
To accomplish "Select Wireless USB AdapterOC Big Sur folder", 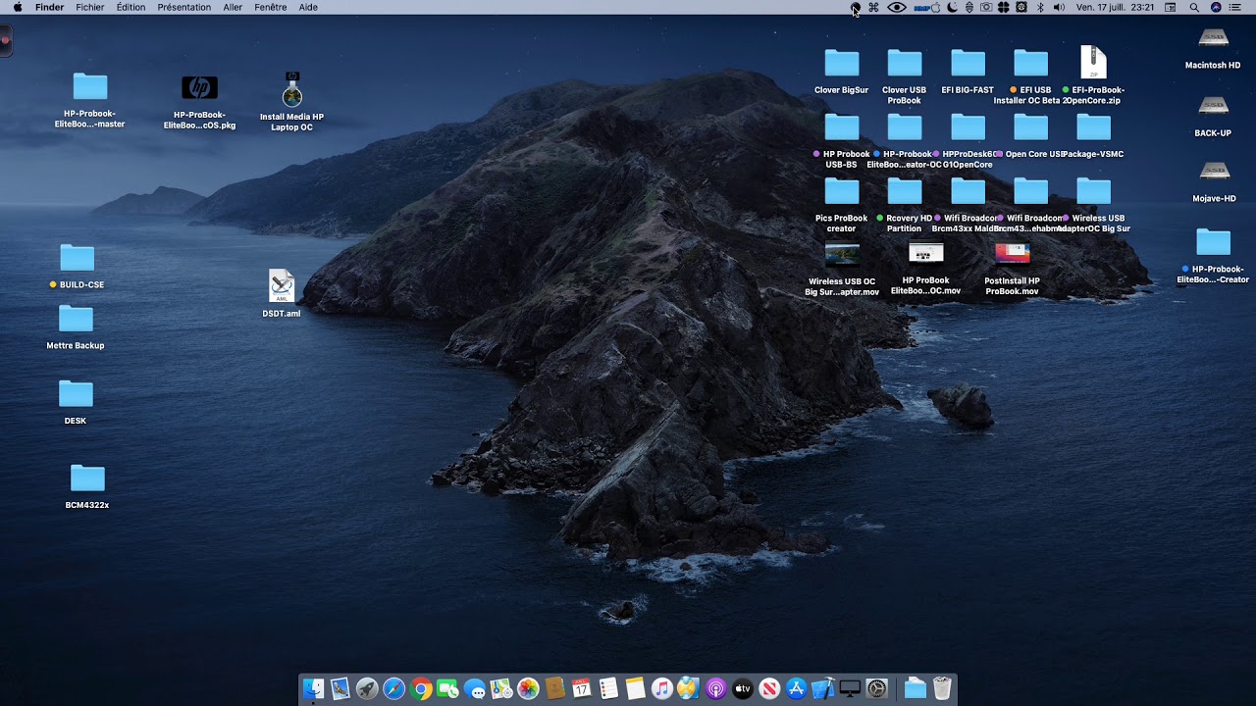I will pos(1093,191).
